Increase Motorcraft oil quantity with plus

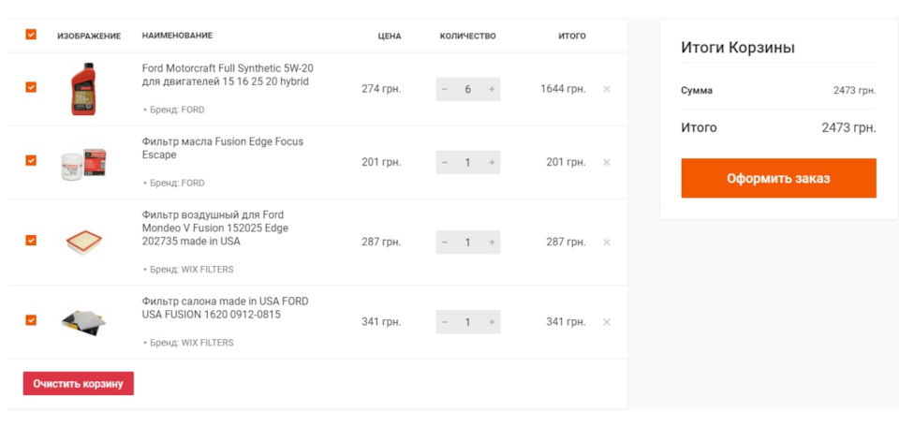pos(492,89)
